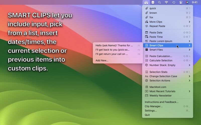Choose Repeat Paste from the menu
Screen dimensions: 201x125
[x=168, y=26]
